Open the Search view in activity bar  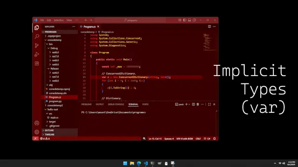click(x=37, y=36)
